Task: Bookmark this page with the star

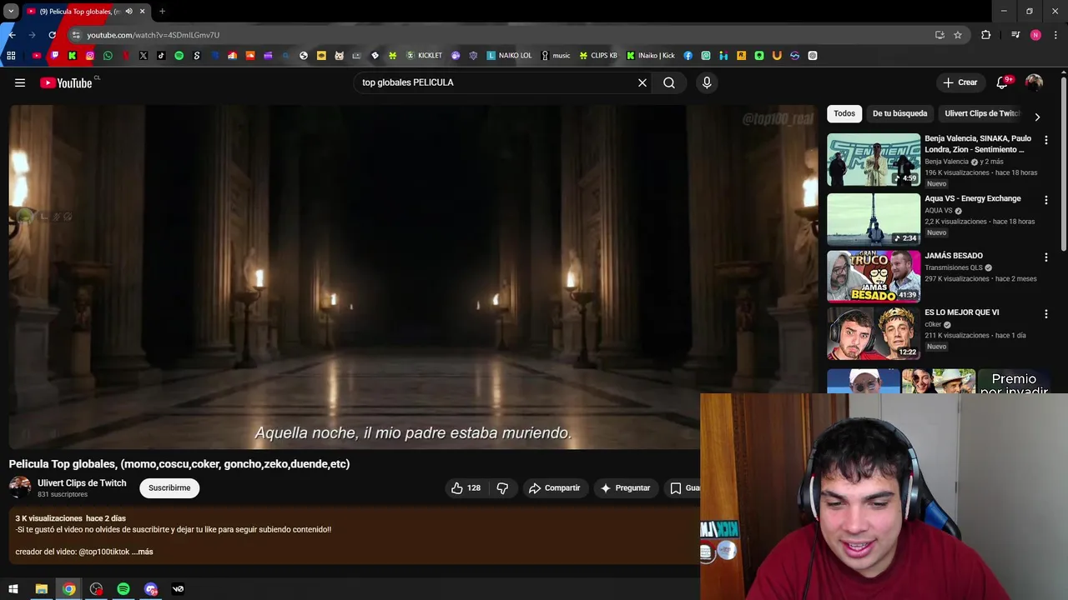Action: 958,35
